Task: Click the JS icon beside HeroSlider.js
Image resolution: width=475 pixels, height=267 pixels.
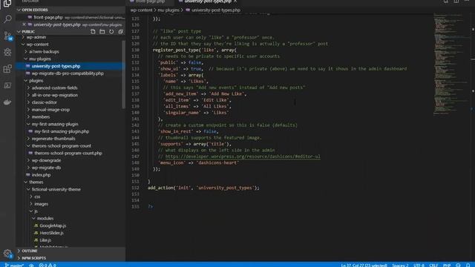Action: tap(36, 233)
